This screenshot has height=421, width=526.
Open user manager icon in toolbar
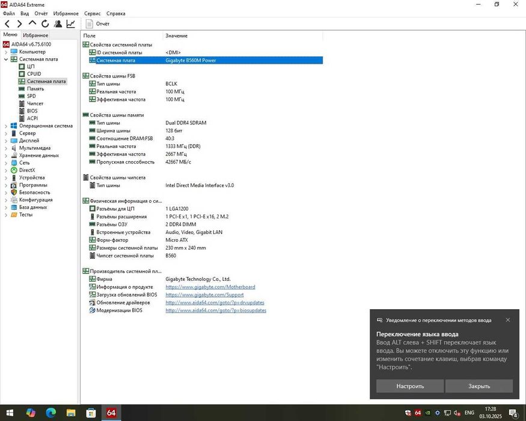[x=58, y=24]
